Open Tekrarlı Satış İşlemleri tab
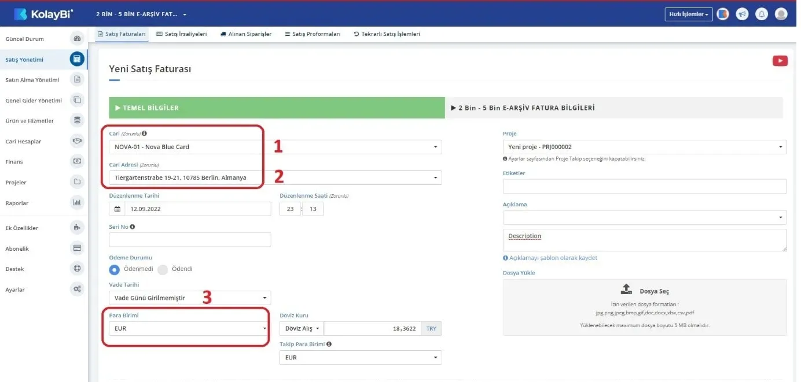Image resolution: width=801 pixels, height=382 pixels. (387, 34)
